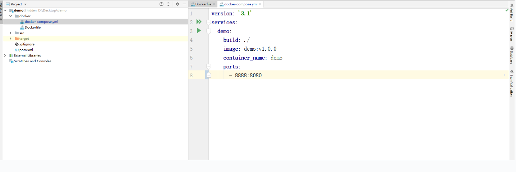Select the src folder row
This screenshot has width=516, height=172.
click(x=95, y=33)
